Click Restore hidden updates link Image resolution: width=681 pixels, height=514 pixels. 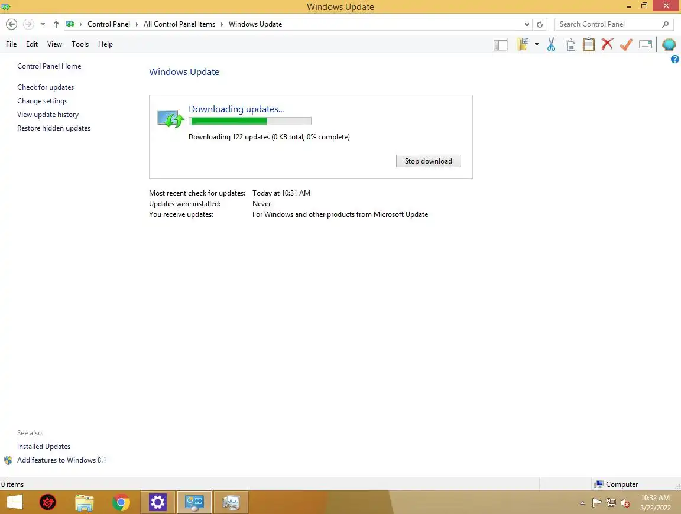pyautogui.click(x=54, y=128)
